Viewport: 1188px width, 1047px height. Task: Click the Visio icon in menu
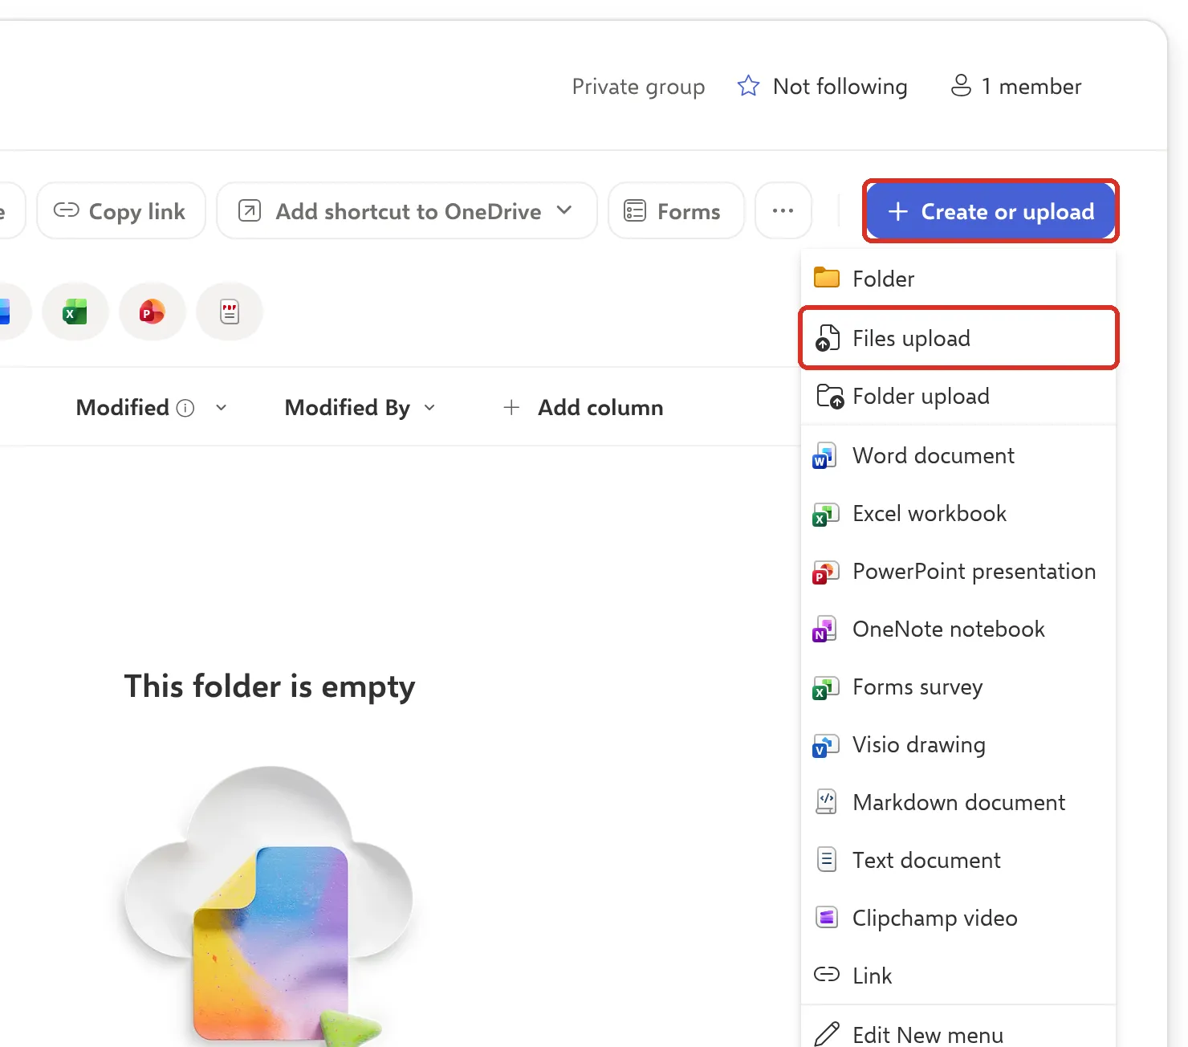coord(826,744)
